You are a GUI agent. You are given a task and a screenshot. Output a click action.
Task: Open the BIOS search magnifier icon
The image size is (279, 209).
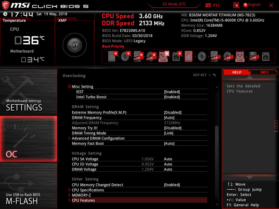point(236,5)
